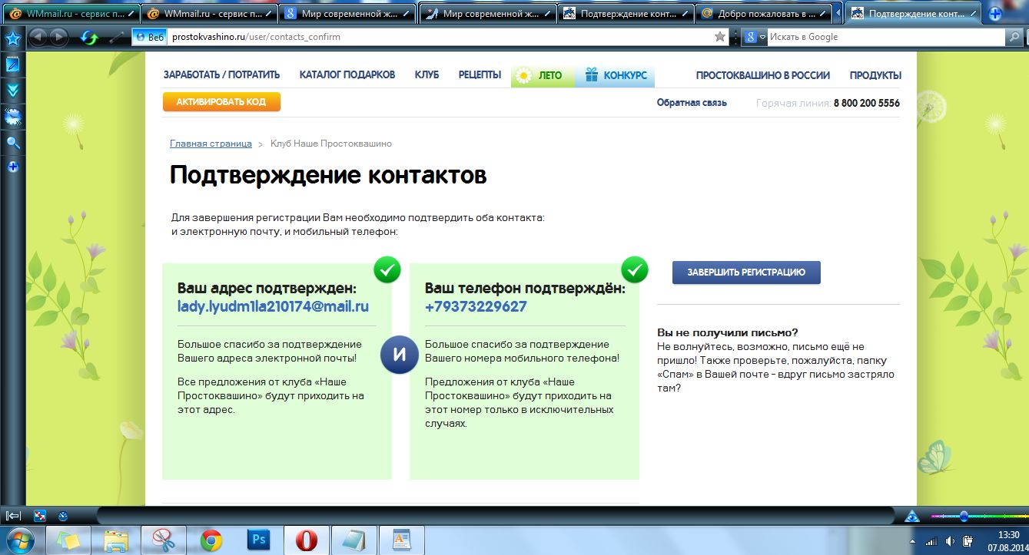The height and width of the screenshot is (555, 1029).
Task: Open ПРОСТОКВАШИНО В РОССИИ page
Action: (x=763, y=75)
